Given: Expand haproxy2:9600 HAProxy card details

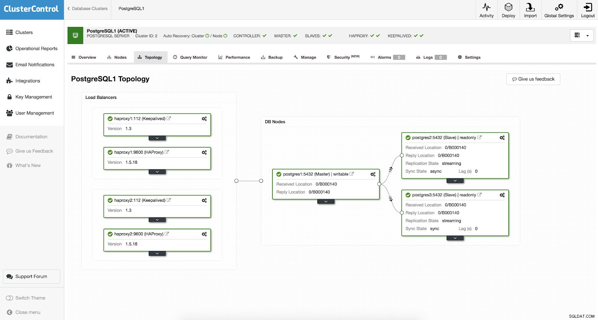Looking at the screenshot, I should (157, 254).
